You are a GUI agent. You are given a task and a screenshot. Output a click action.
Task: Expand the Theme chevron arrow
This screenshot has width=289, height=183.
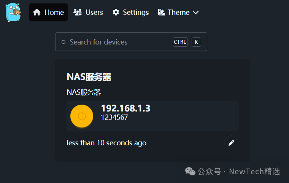[196, 13]
